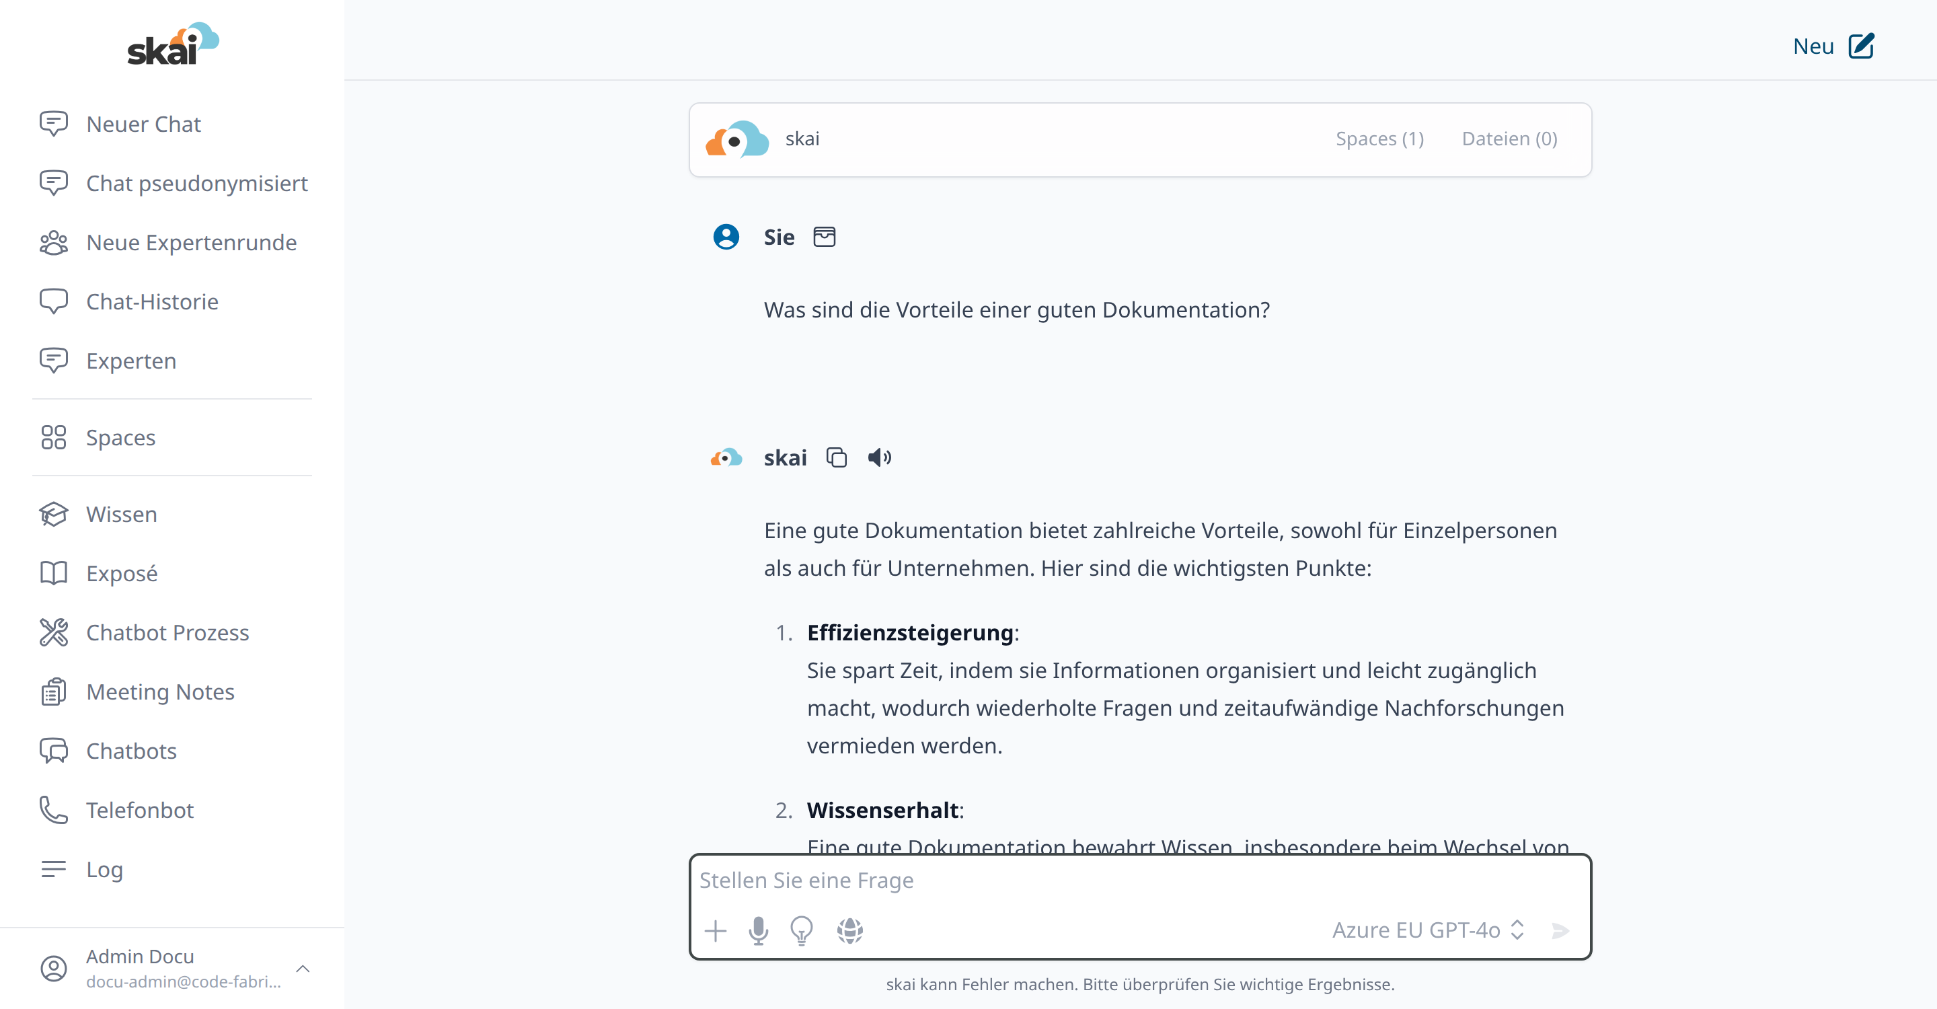Click the Stellen Sie eine Frage input field
1937x1009 pixels.
1139,881
